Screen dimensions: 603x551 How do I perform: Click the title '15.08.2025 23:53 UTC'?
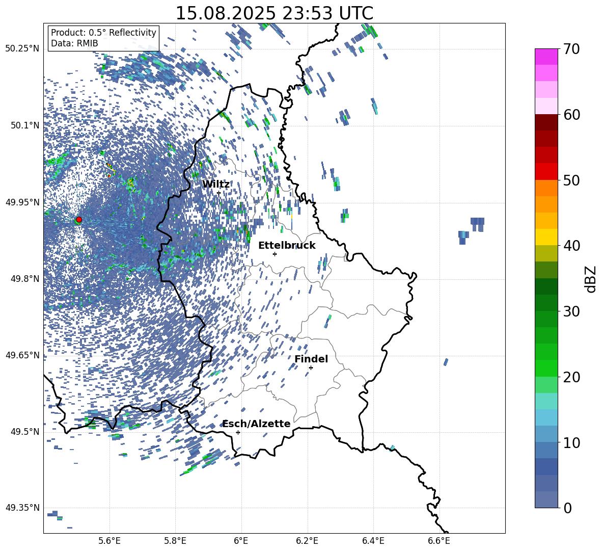[x=274, y=13]
